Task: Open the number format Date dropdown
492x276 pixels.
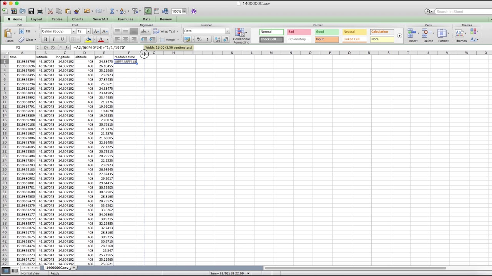Action: tap(228, 31)
